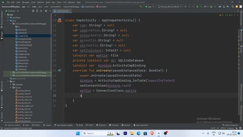Screen dimensions: 243x137
Task: Click override gutter icon on line 20
Action: pos(59,70)
